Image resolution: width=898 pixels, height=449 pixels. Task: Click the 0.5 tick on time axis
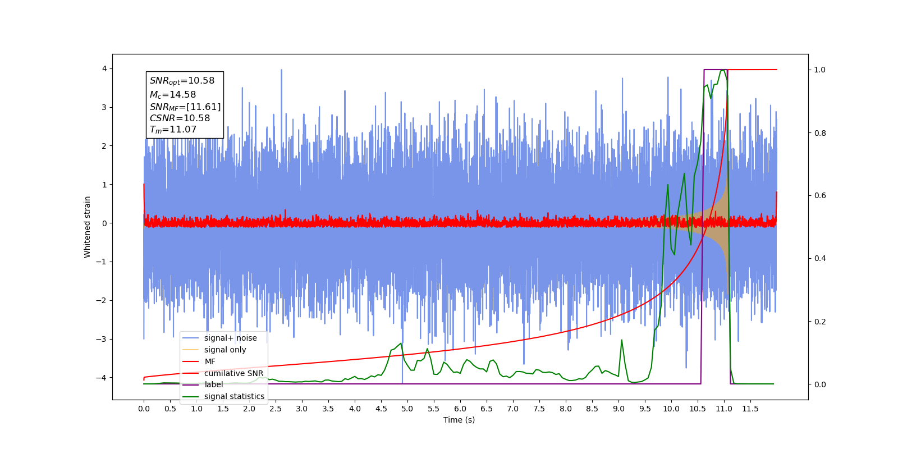coord(170,409)
